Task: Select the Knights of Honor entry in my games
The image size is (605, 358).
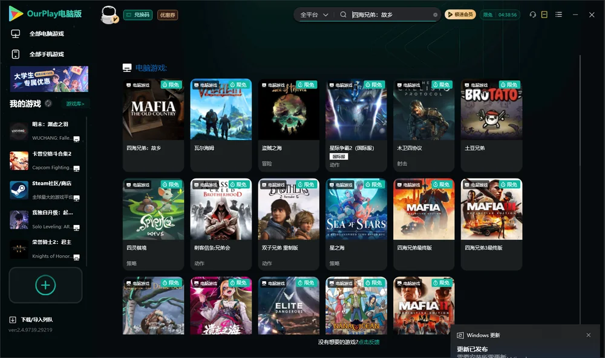Action: coord(45,249)
